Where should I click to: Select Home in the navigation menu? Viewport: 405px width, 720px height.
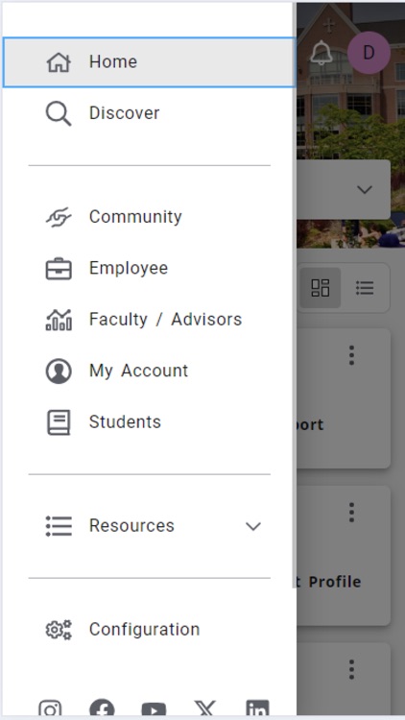point(149,62)
